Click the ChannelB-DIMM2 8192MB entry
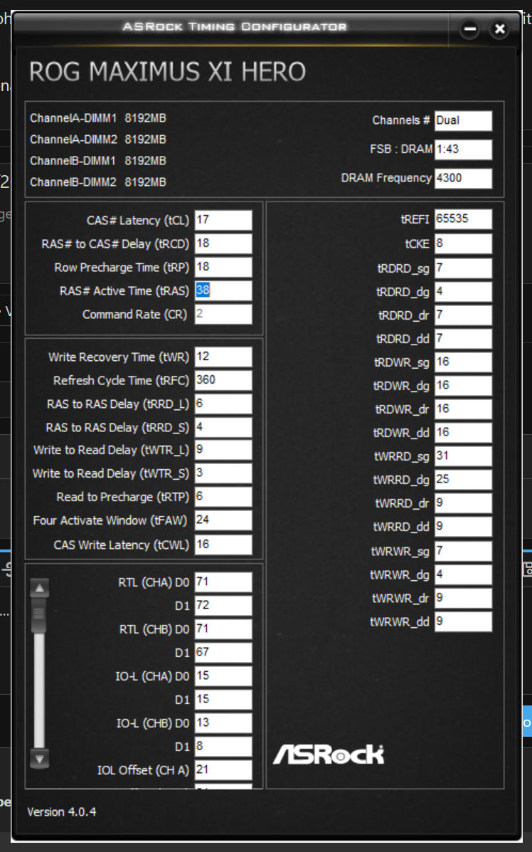This screenshot has height=852, width=532. [x=97, y=182]
